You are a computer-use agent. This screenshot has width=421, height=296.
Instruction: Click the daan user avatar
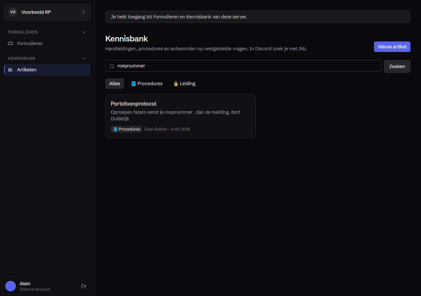pyautogui.click(x=11, y=286)
